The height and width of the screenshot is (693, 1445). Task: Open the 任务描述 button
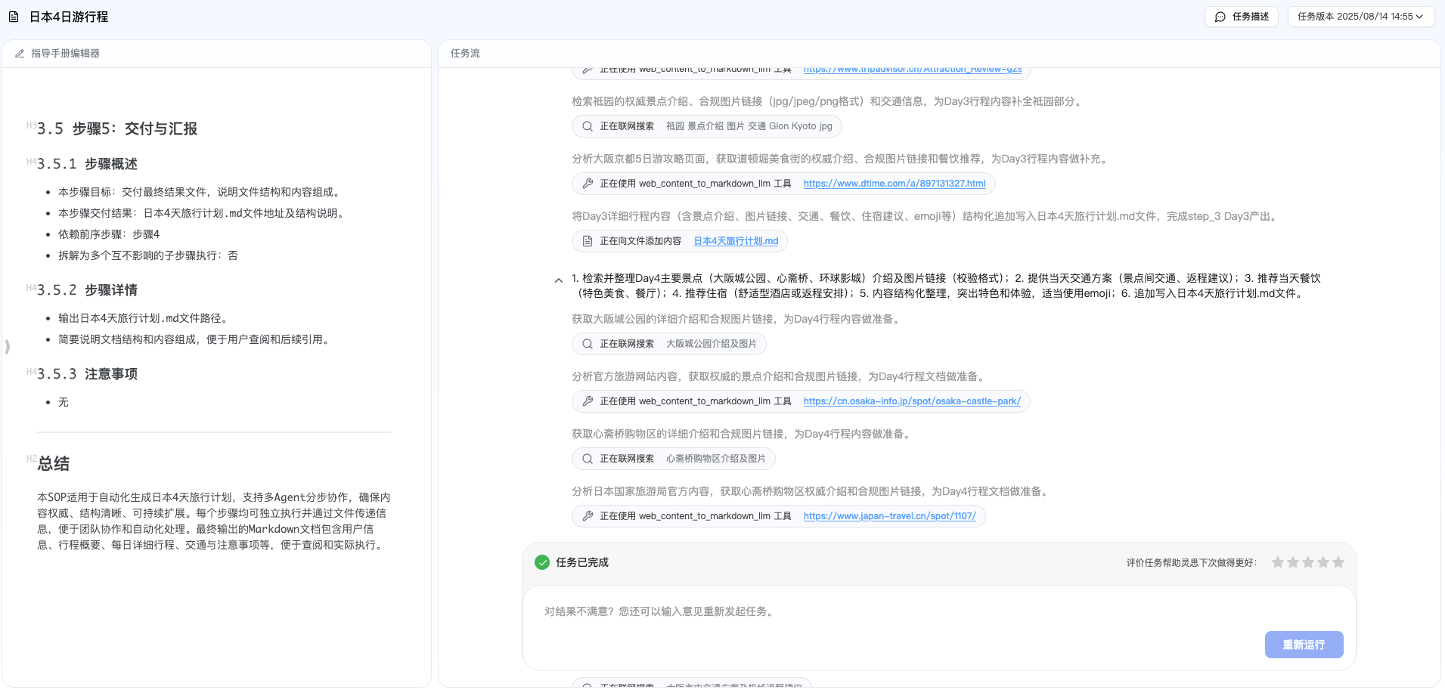pyautogui.click(x=1242, y=17)
